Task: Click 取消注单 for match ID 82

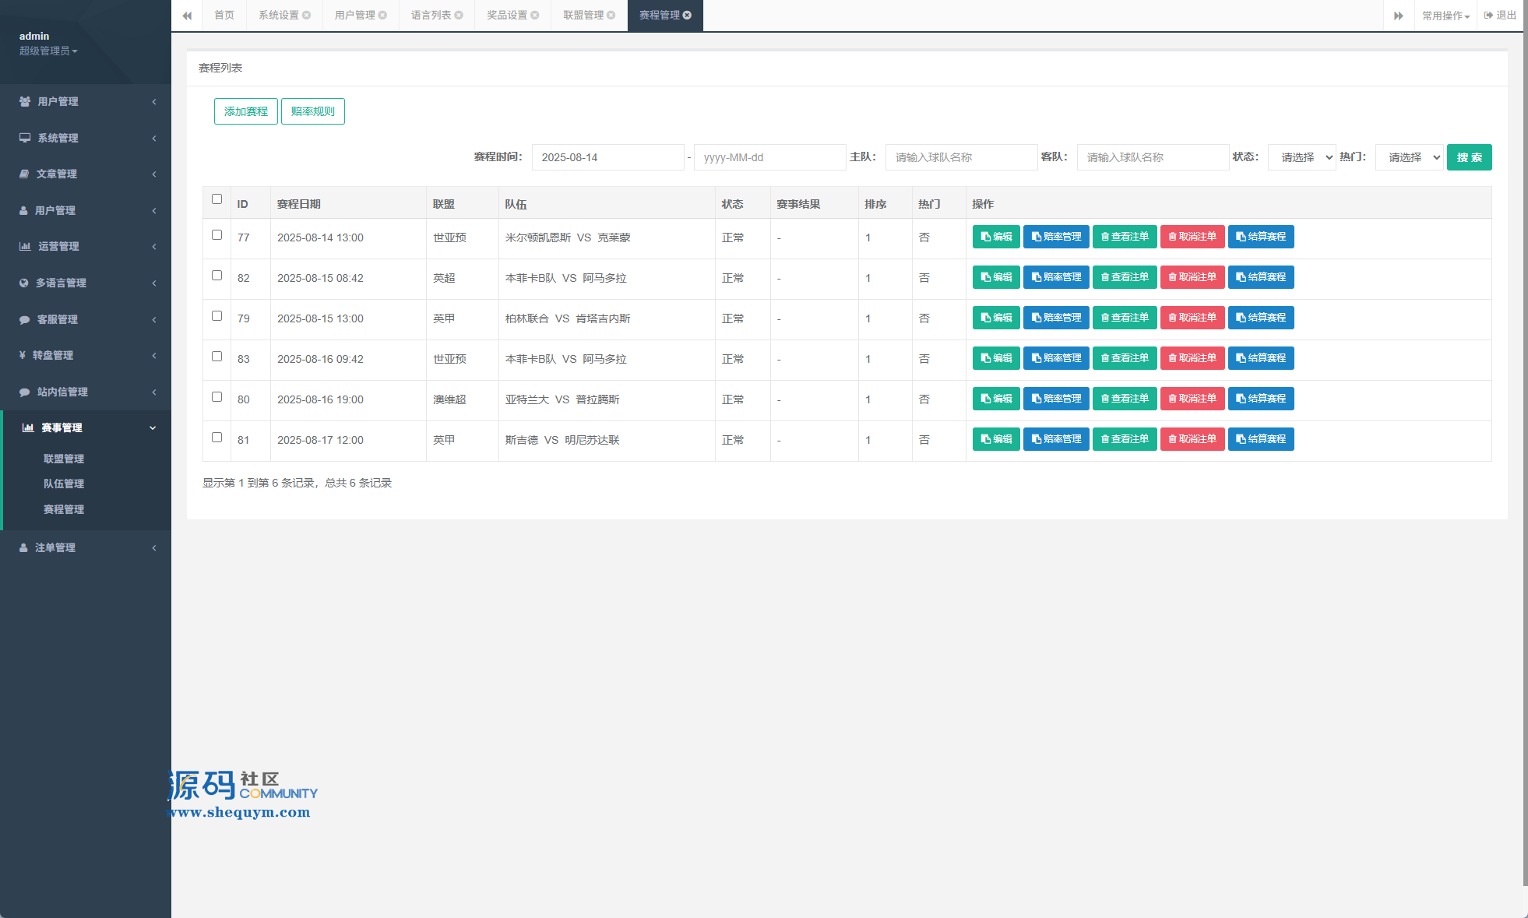Action: pos(1192,277)
